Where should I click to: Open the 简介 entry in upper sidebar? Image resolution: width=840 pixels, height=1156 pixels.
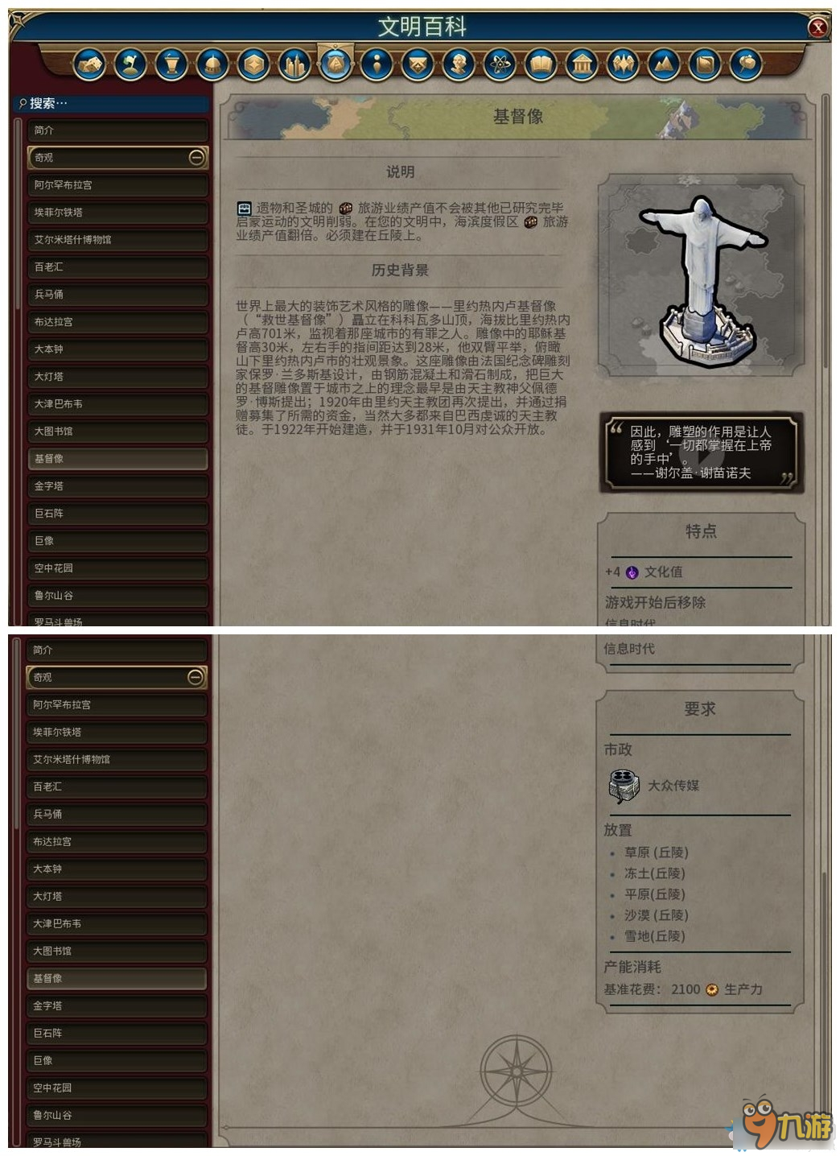coord(118,130)
